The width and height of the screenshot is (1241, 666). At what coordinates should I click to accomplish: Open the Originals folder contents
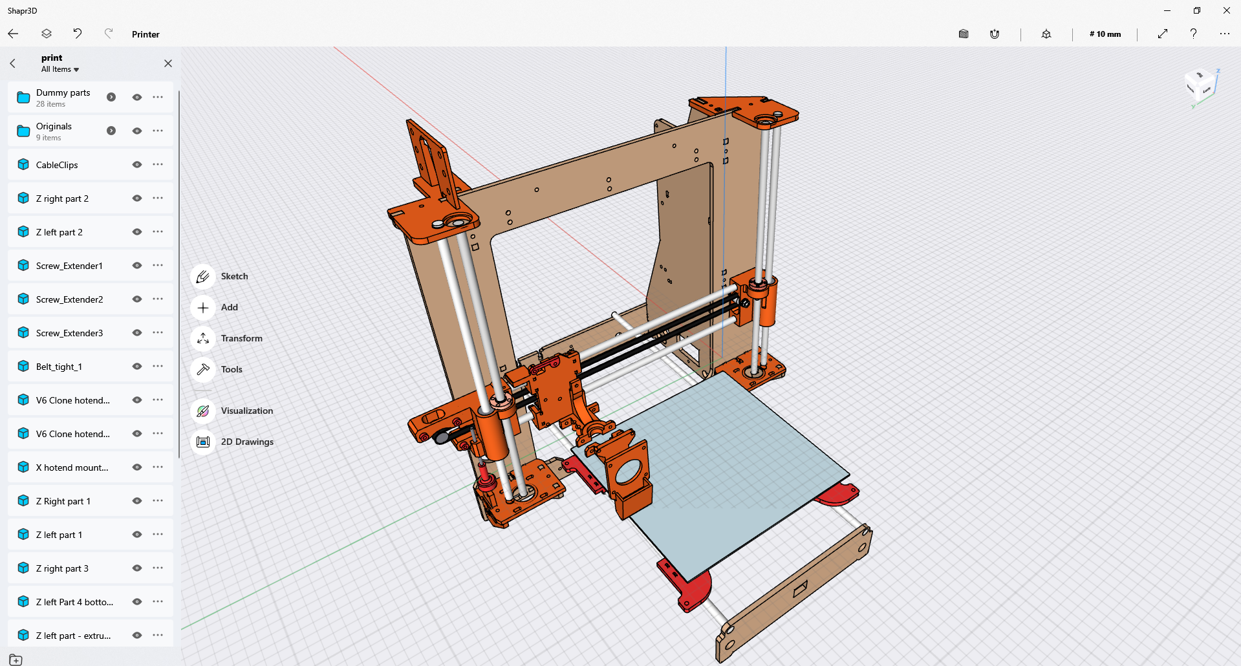click(x=111, y=131)
